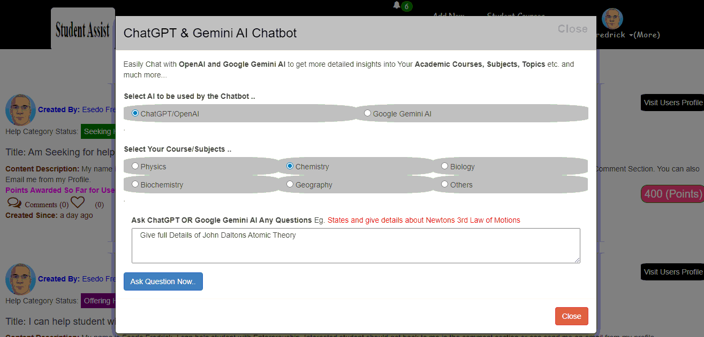
Task: Click 'Title: I can help student' post heading
Action: (x=60, y=322)
